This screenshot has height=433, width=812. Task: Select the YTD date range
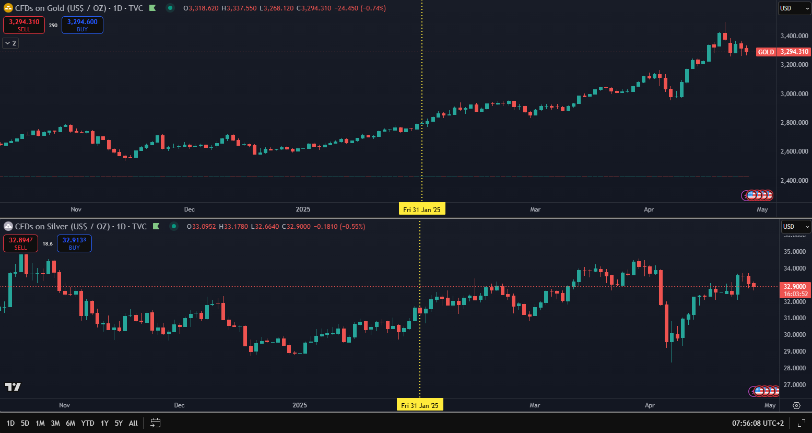(x=88, y=423)
